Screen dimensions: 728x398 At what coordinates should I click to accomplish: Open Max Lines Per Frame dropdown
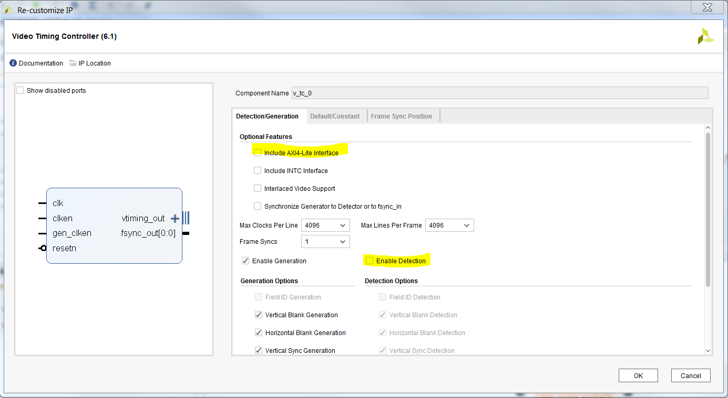449,225
